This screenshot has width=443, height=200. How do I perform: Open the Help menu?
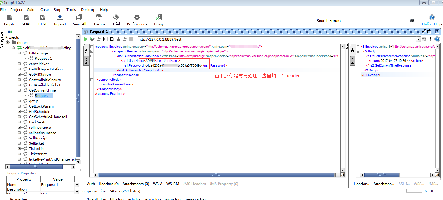[104, 9]
